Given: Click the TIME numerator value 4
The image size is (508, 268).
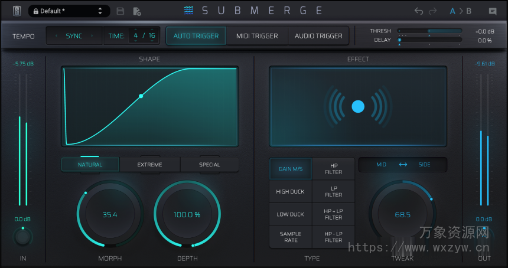Looking at the screenshot, I should pos(136,35).
